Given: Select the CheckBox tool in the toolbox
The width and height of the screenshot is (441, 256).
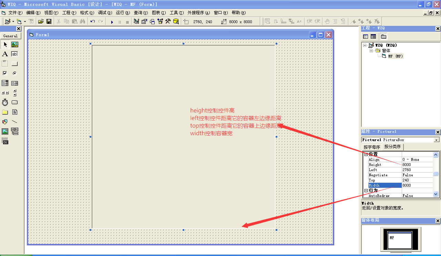Looking at the screenshot, I should pos(5,73).
